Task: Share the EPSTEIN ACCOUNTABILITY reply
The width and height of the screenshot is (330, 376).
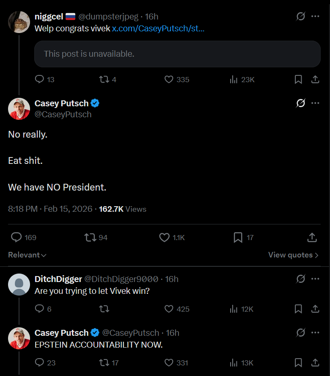Action: point(315,362)
